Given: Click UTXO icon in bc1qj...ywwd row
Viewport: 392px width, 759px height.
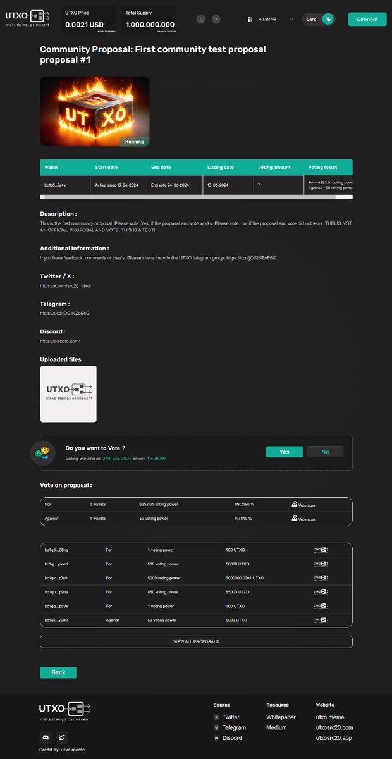Looking at the screenshot, I should [x=321, y=564].
